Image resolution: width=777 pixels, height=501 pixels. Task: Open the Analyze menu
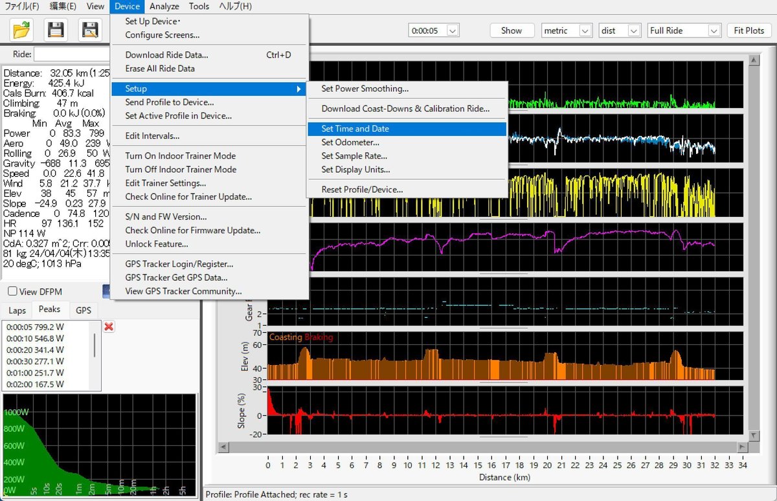pos(164,6)
